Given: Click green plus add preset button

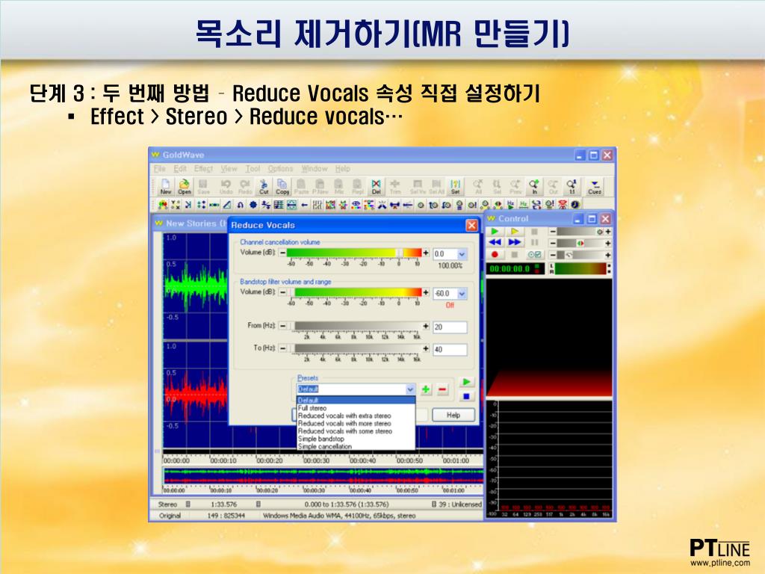Looking at the screenshot, I should coord(426,389).
